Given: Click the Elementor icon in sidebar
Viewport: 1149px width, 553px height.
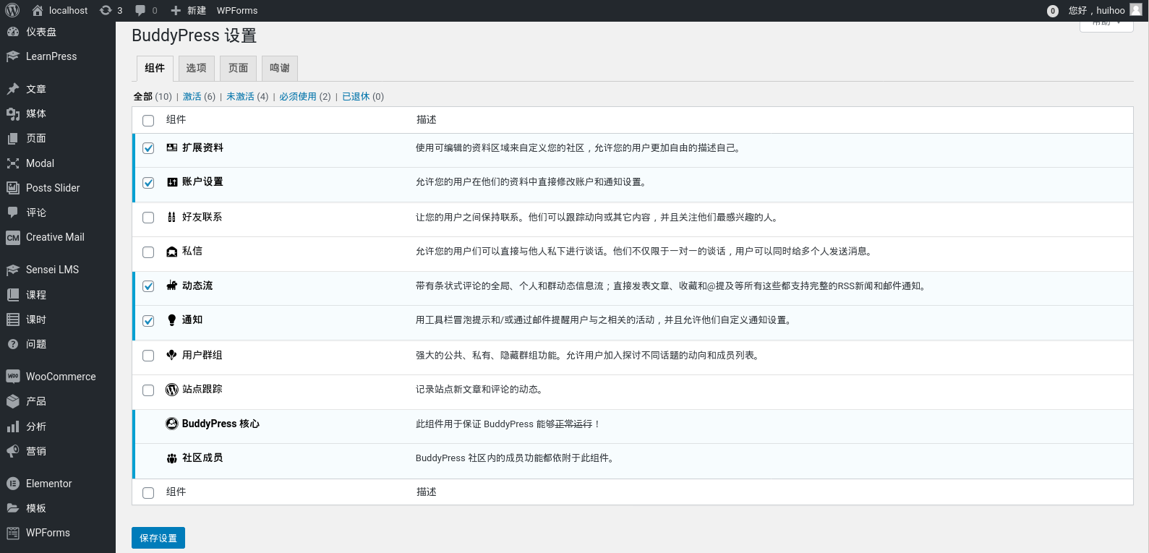Looking at the screenshot, I should [12, 484].
